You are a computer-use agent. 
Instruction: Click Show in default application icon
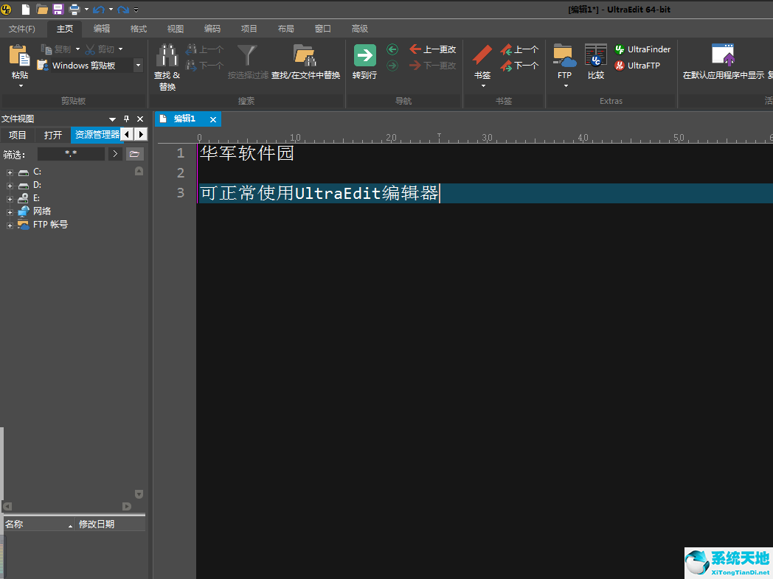pos(723,55)
